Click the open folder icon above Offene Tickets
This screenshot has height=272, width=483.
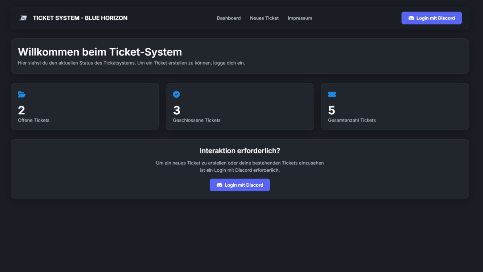point(22,95)
